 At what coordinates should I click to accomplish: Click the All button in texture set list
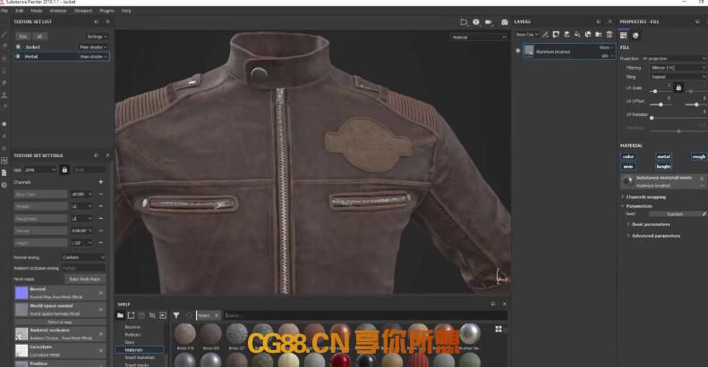point(39,37)
